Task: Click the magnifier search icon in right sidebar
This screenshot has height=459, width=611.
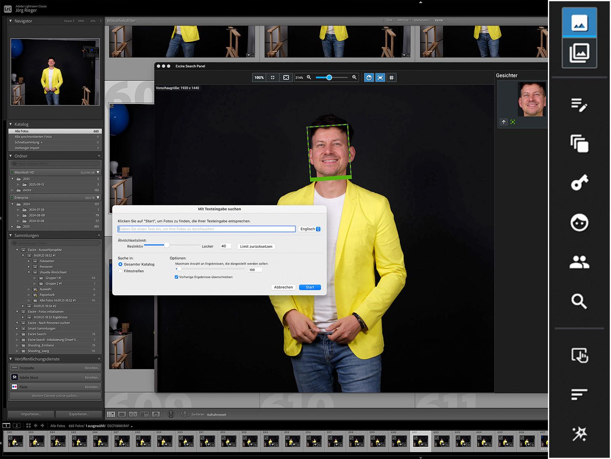Action: point(579,301)
